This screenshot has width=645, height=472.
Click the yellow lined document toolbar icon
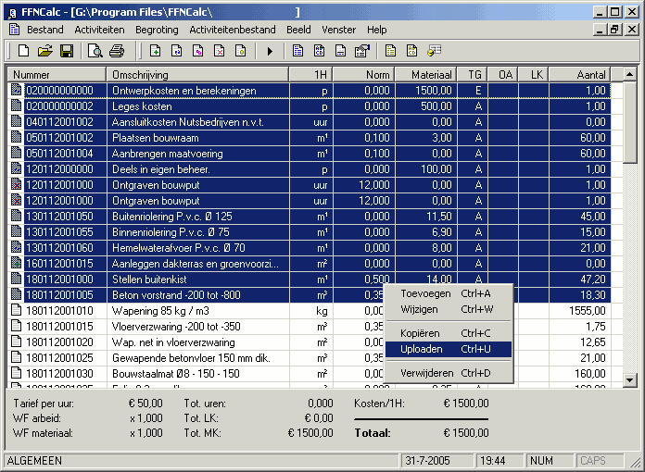tap(391, 51)
